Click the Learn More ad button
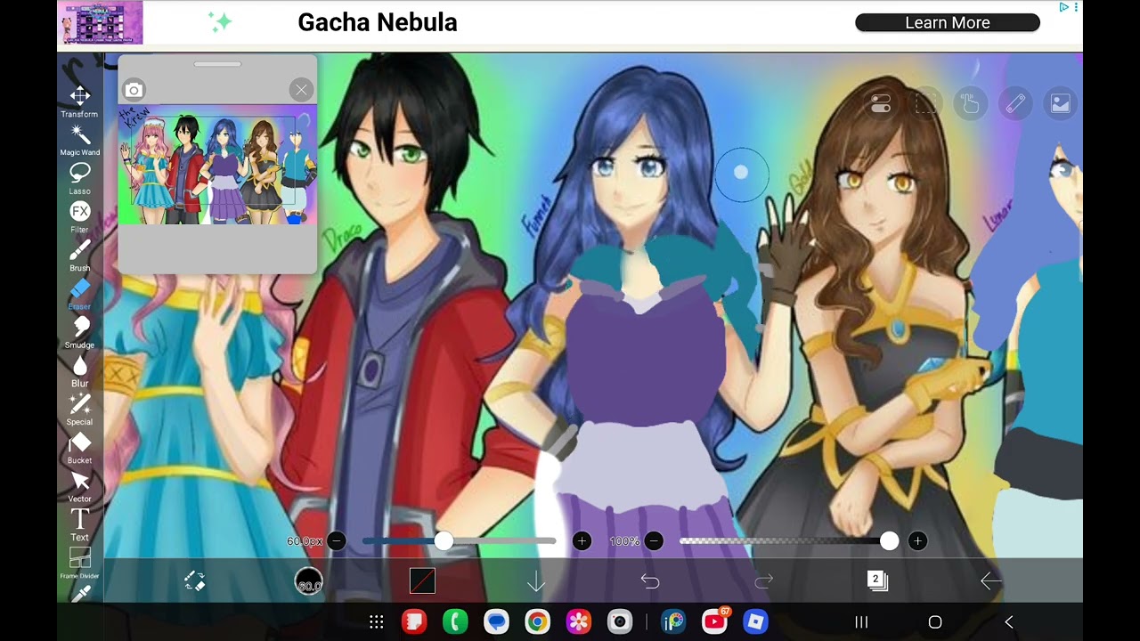The image size is (1140, 641). (x=948, y=22)
